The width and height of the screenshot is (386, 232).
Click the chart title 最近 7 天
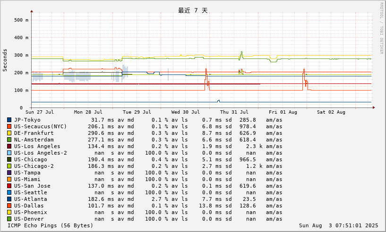193,10
